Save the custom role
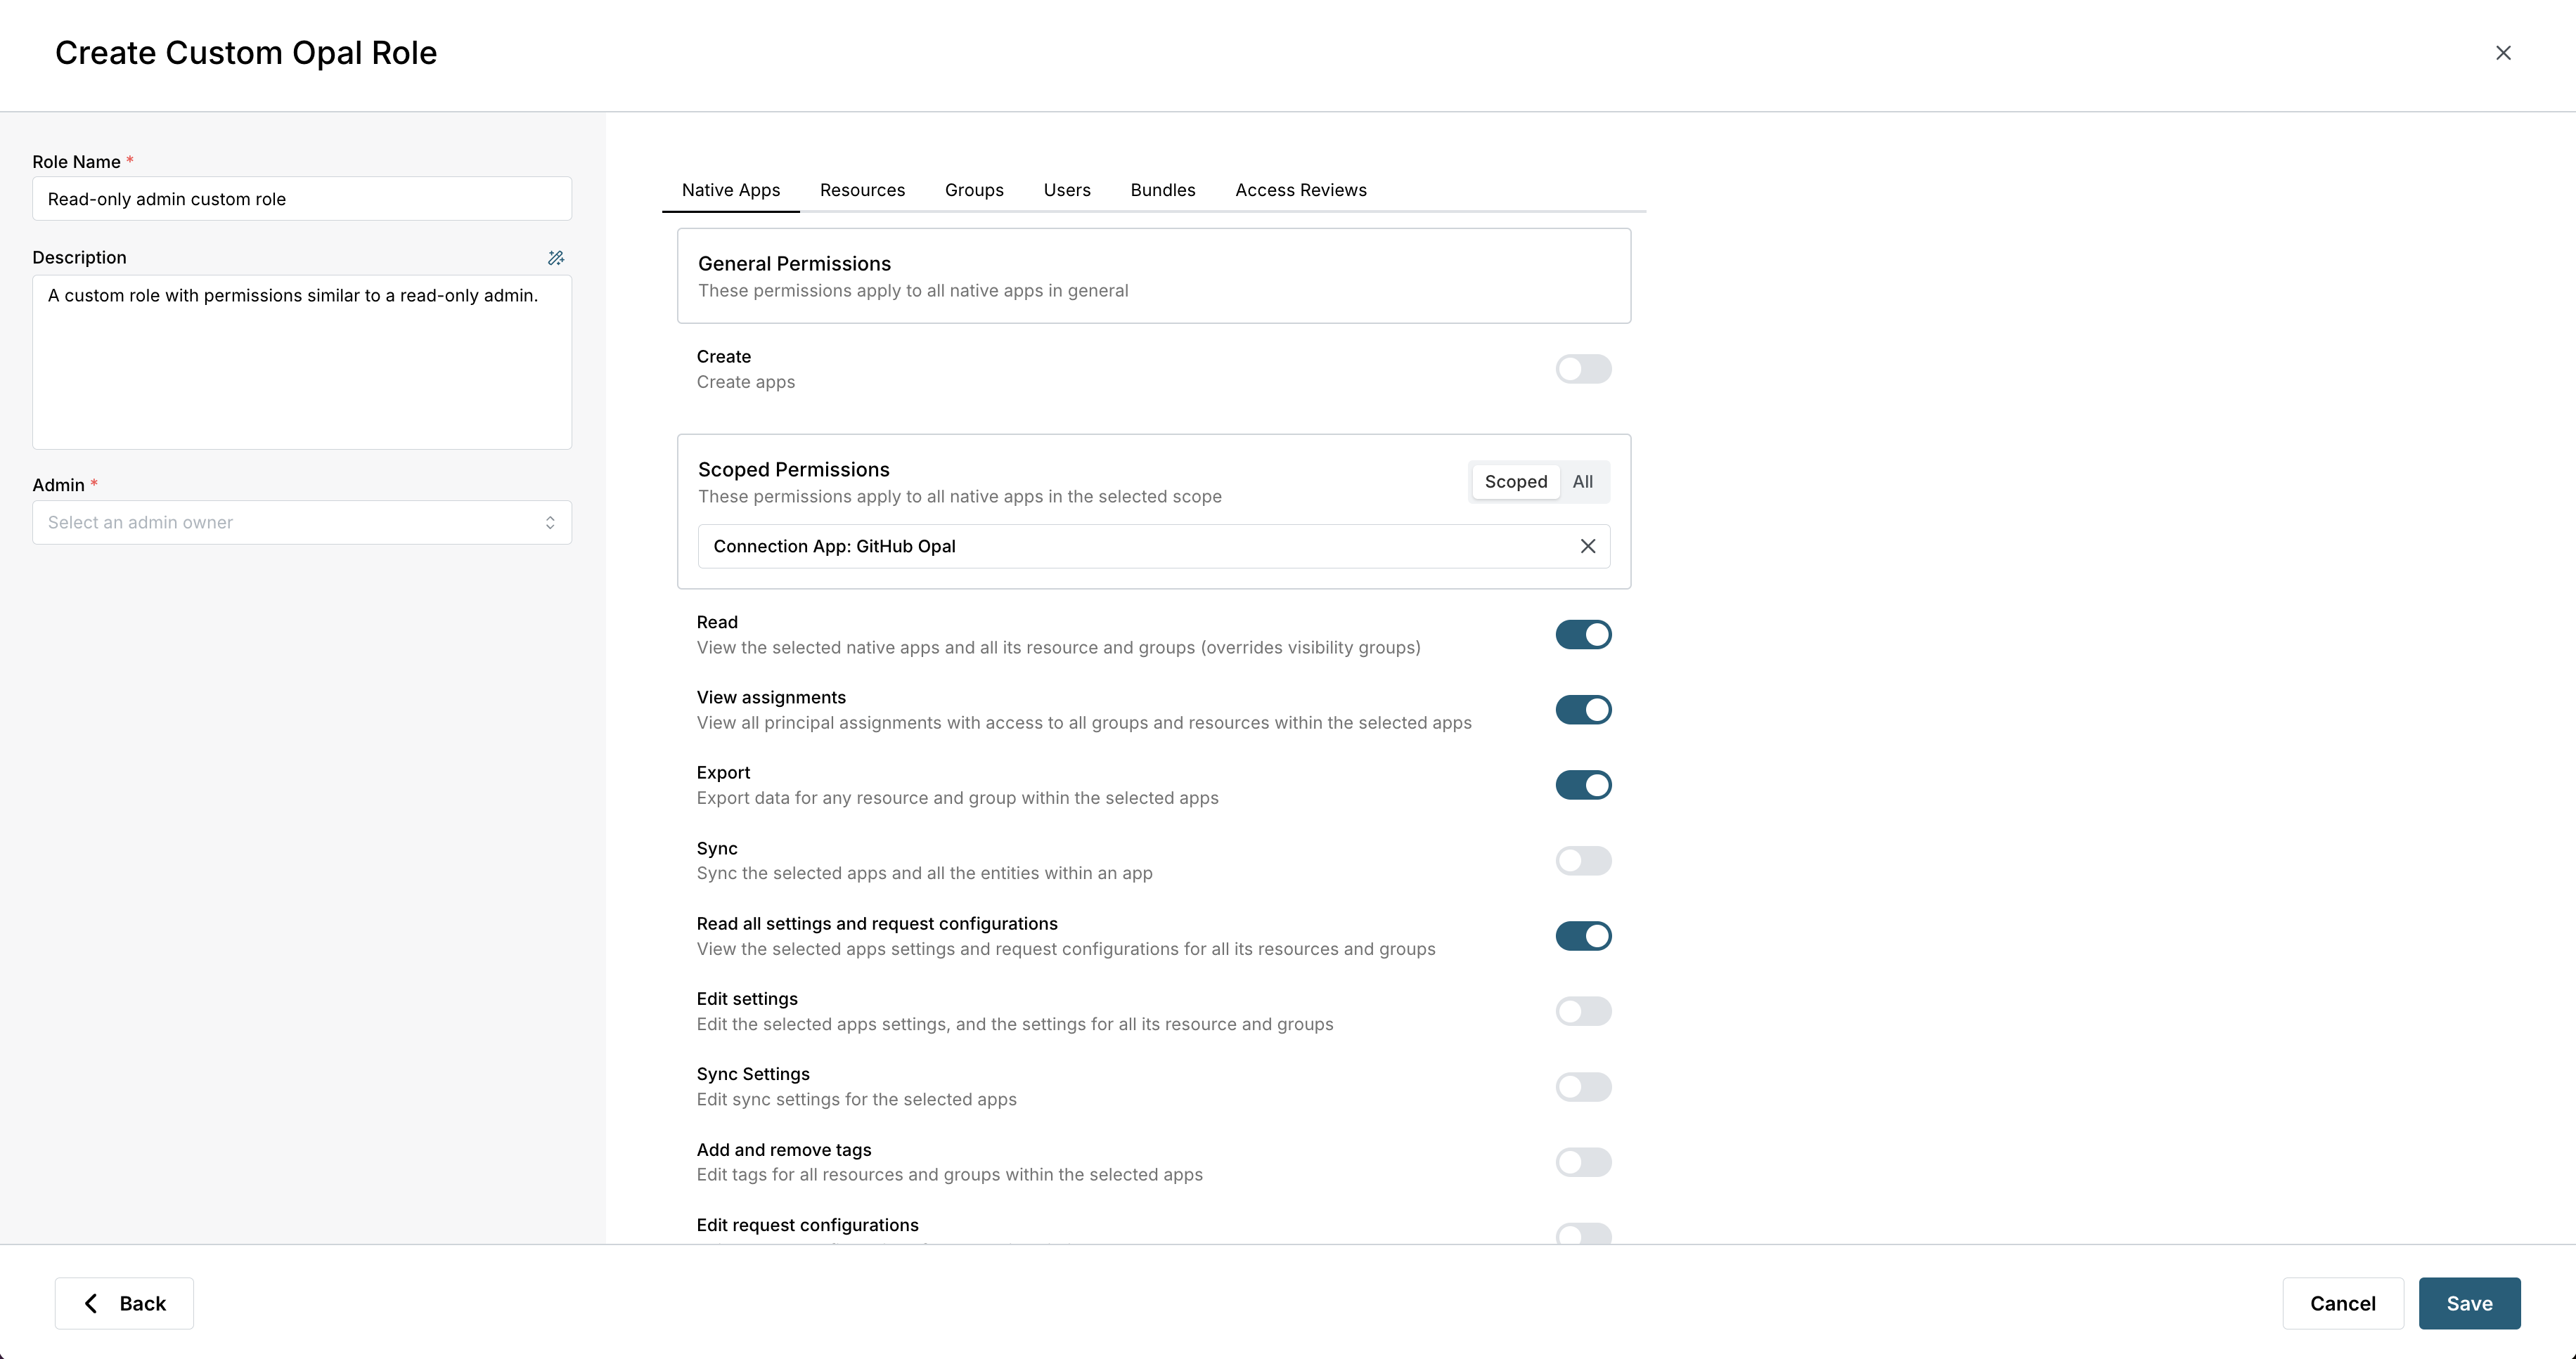Viewport: 2576px width, 1359px height. tap(2469, 1303)
